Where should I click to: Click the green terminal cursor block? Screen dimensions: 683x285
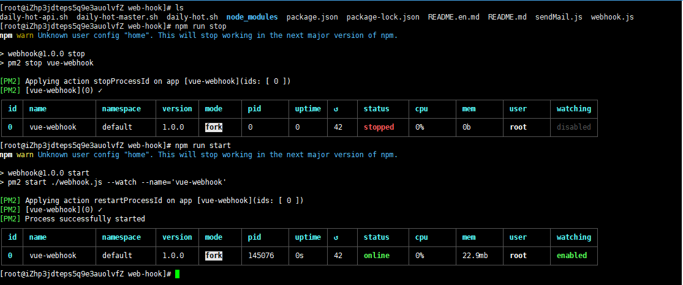point(178,274)
